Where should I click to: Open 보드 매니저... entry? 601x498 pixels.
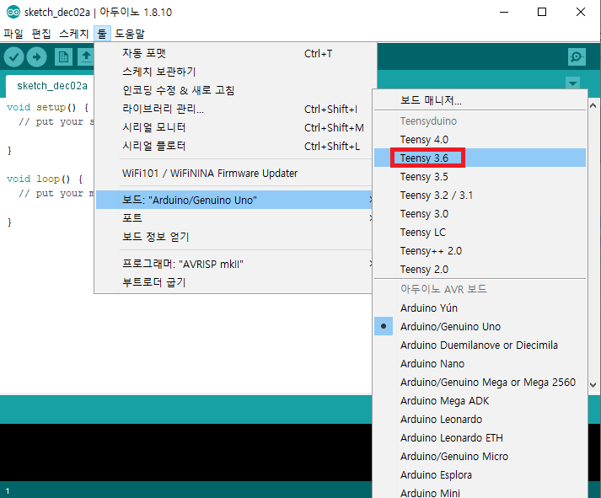pyautogui.click(x=480, y=100)
